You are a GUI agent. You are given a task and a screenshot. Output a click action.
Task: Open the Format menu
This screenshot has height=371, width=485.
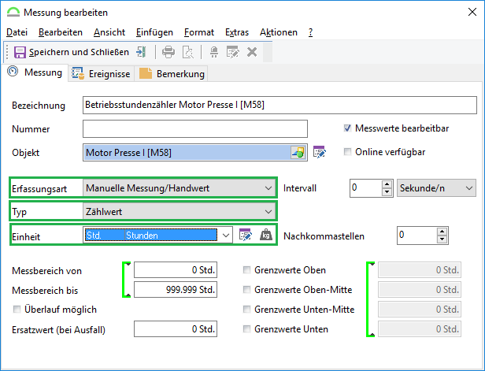[199, 32]
